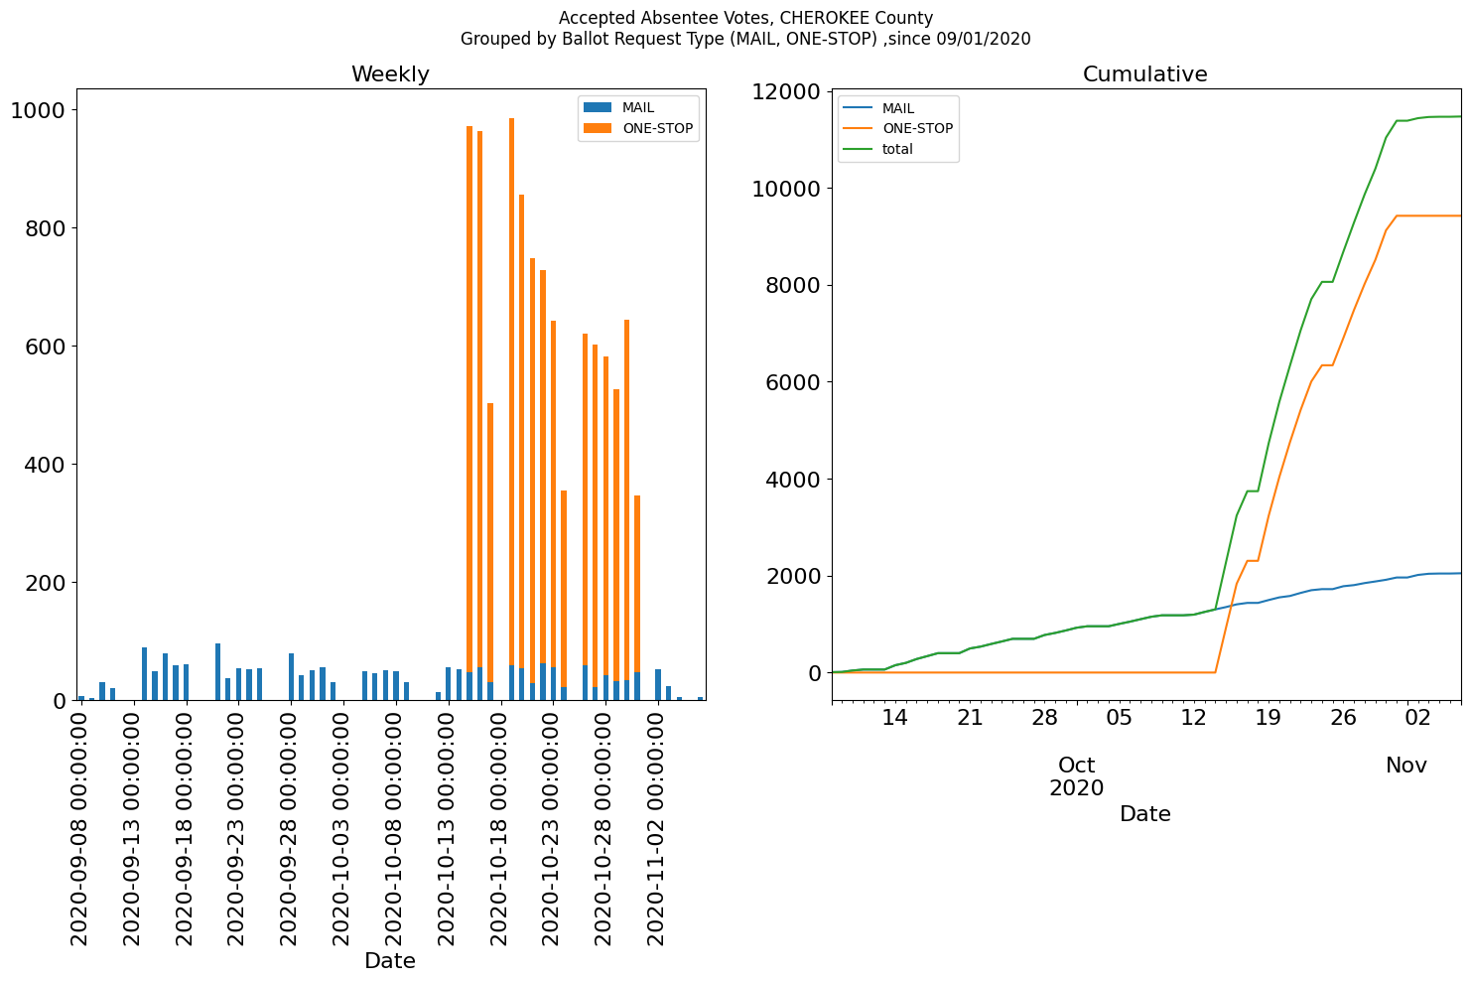
Task: Click the '2020-09-08 00:00:00' date label
Action: 80,827
